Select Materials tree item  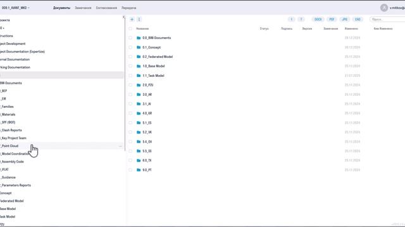click(x=8, y=115)
